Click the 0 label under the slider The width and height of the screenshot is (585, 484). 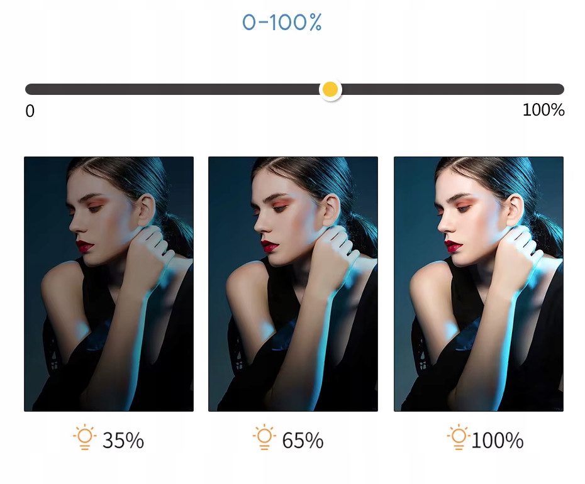coord(30,111)
